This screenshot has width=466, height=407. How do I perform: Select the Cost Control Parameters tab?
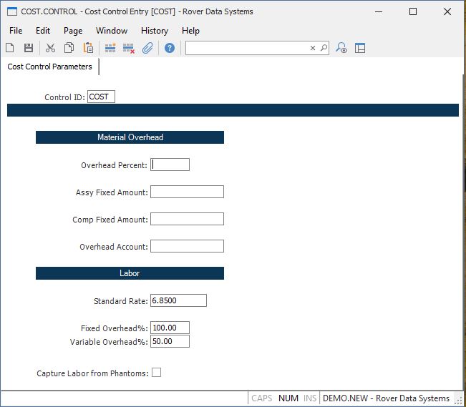coord(50,67)
